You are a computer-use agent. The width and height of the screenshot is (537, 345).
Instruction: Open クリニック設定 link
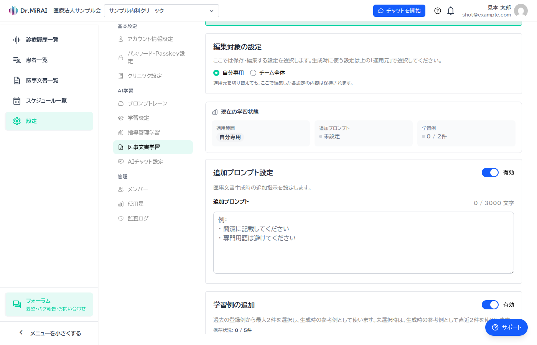click(x=153, y=76)
